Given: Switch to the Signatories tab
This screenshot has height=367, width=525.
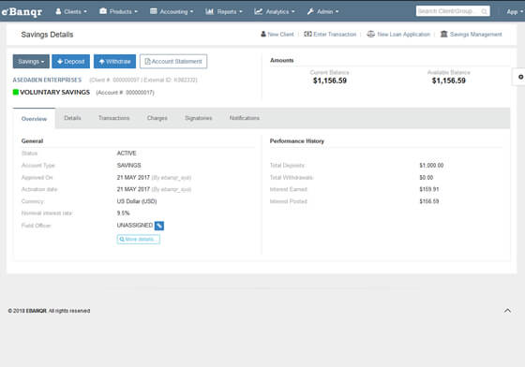Looking at the screenshot, I should [198, 118].
